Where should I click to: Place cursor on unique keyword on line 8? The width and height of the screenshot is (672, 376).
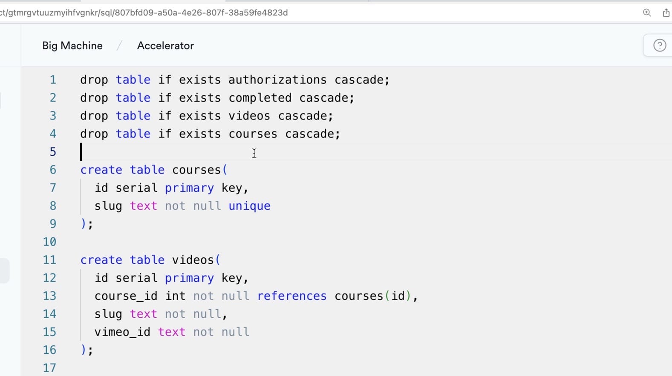[249, 206]
